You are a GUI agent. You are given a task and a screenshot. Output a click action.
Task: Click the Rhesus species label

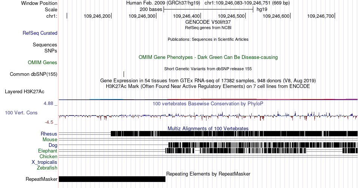[x=49, y=134]
